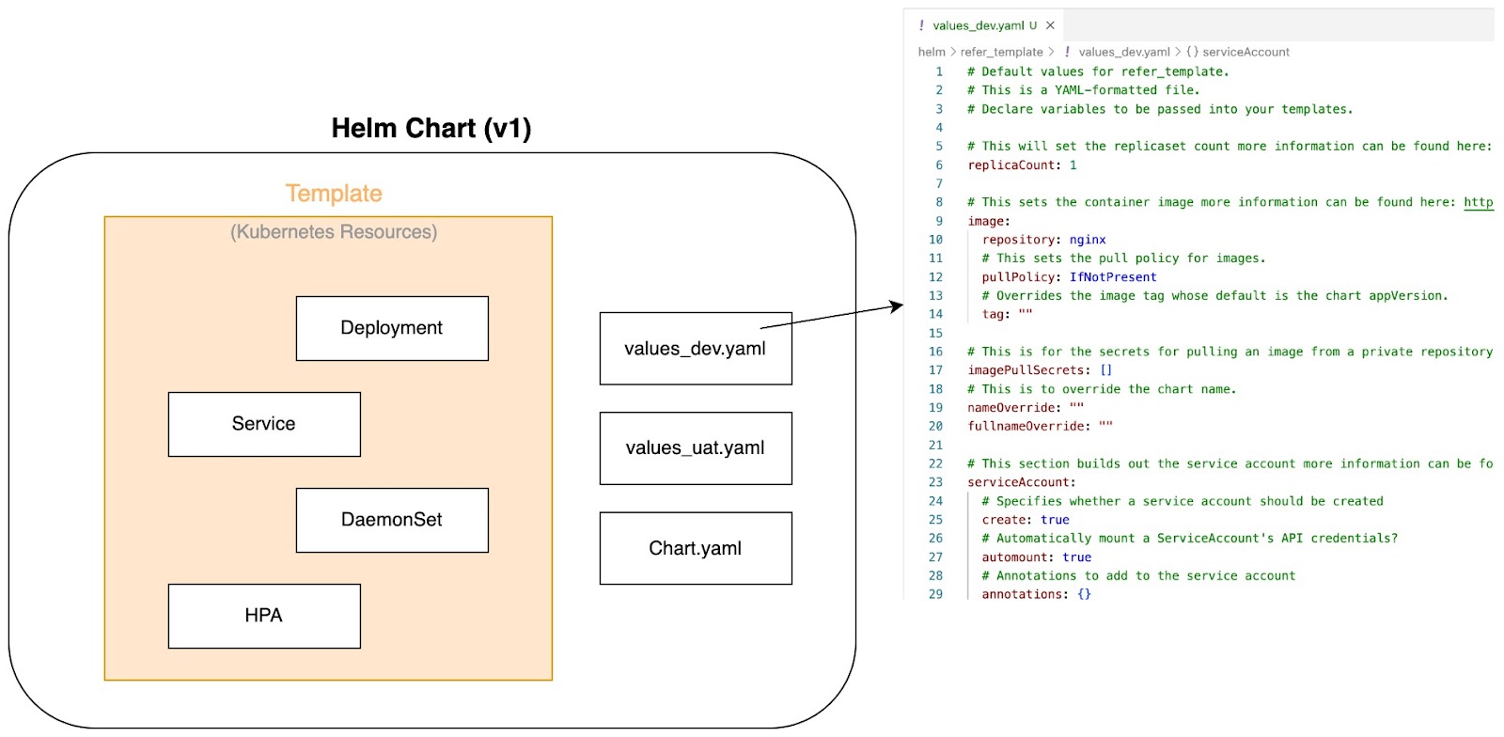Screen dimensions: 1504x737
Task: Click line number 16 in the gutter
Action: [935, 352]
